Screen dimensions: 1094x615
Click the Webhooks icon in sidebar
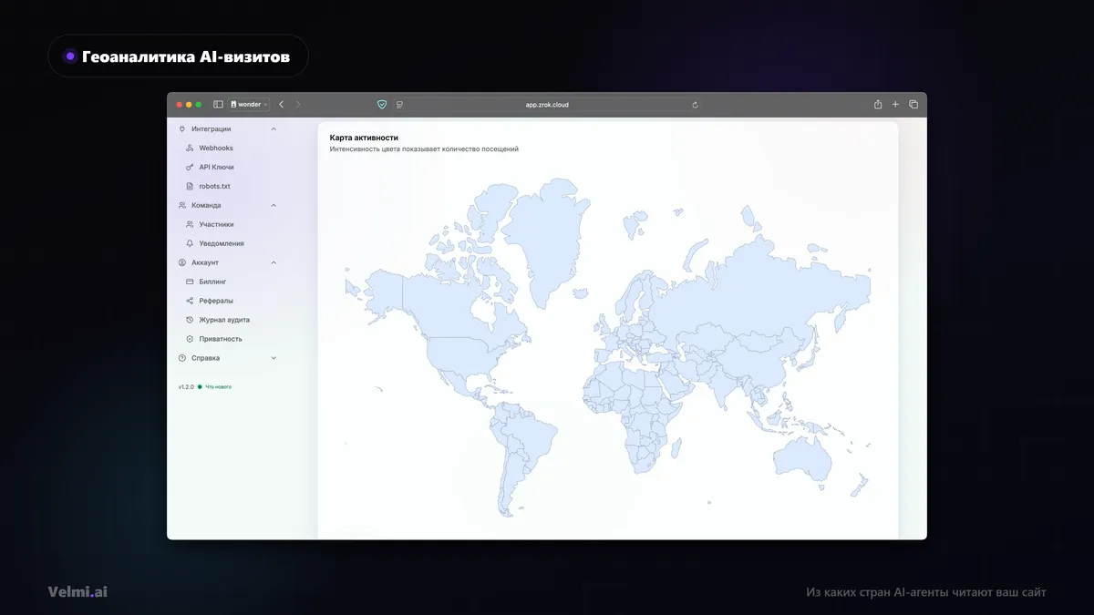tap(190, 148)
